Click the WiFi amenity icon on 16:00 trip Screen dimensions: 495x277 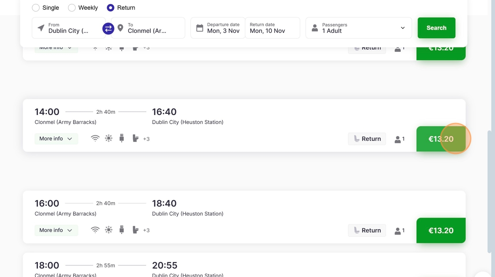click(x=95, y=230)
